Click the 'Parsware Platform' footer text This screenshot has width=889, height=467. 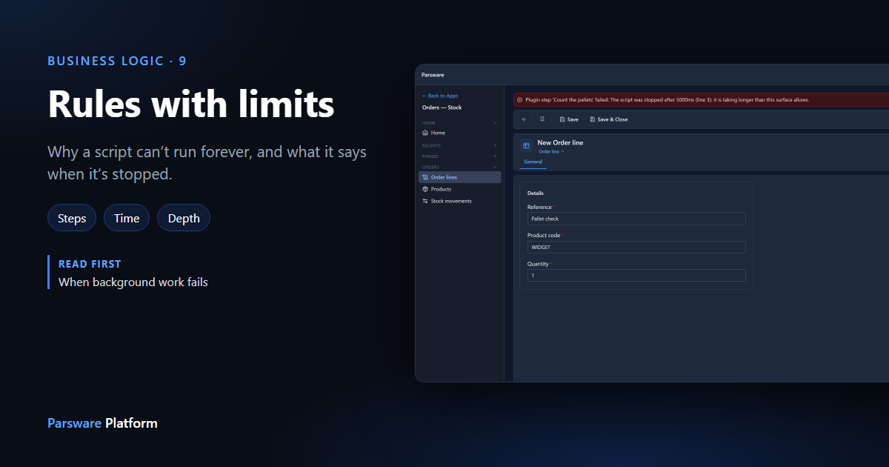tap(102, 423)
